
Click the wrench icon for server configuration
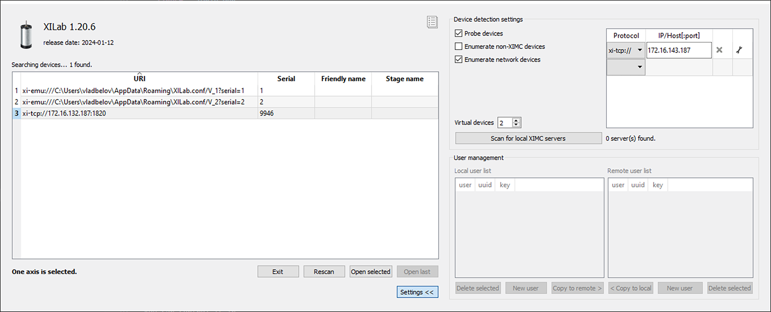click(739, 50)
